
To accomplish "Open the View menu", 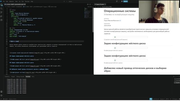I will pos(16,1).
